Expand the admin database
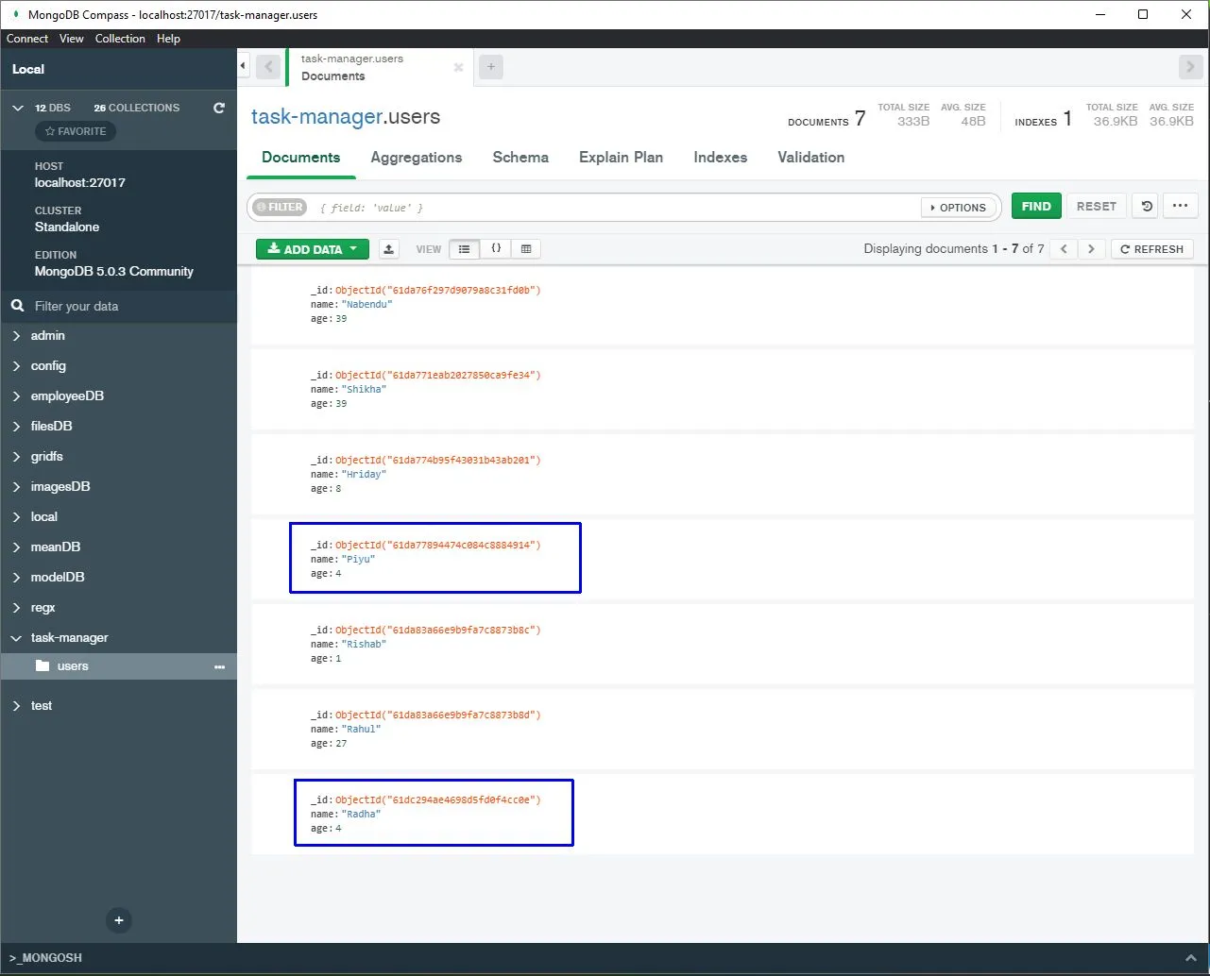The height and width of the screenshot is (976, 1210). coord(16,336)
